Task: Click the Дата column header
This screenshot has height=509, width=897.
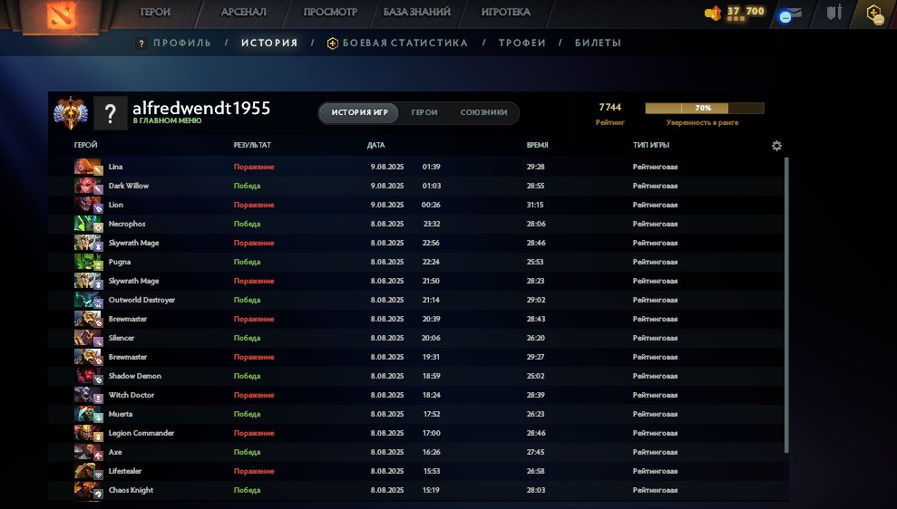Action: coord(375,145)
